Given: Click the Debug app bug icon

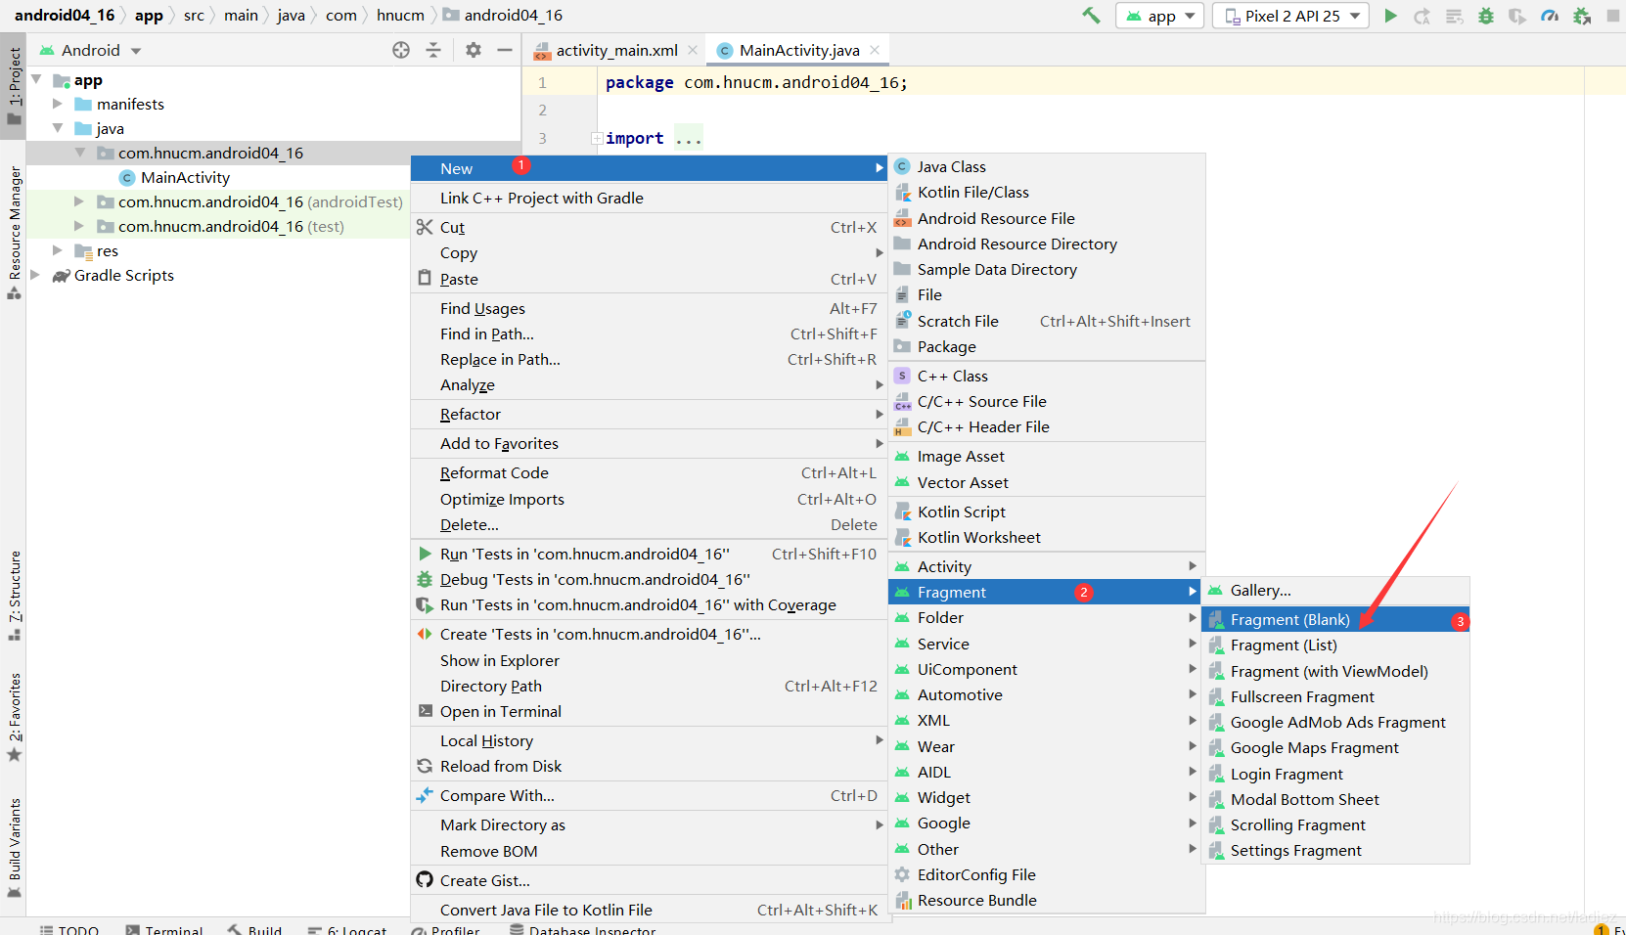Looking at the screenshot, I should coord(1486,16).
